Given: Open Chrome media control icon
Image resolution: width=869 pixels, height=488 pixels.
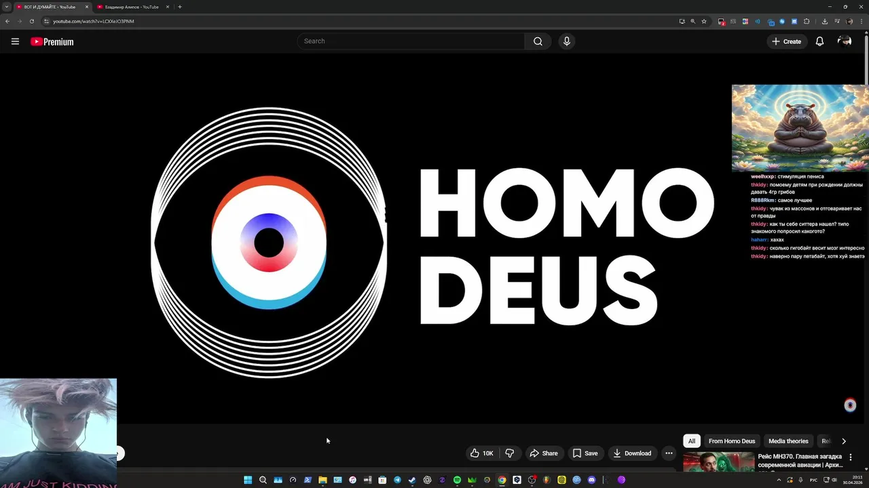Looking at the screenshot, I should (x=837, y=21).
